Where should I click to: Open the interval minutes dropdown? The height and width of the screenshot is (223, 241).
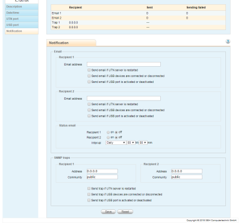[x=143, y=142]
